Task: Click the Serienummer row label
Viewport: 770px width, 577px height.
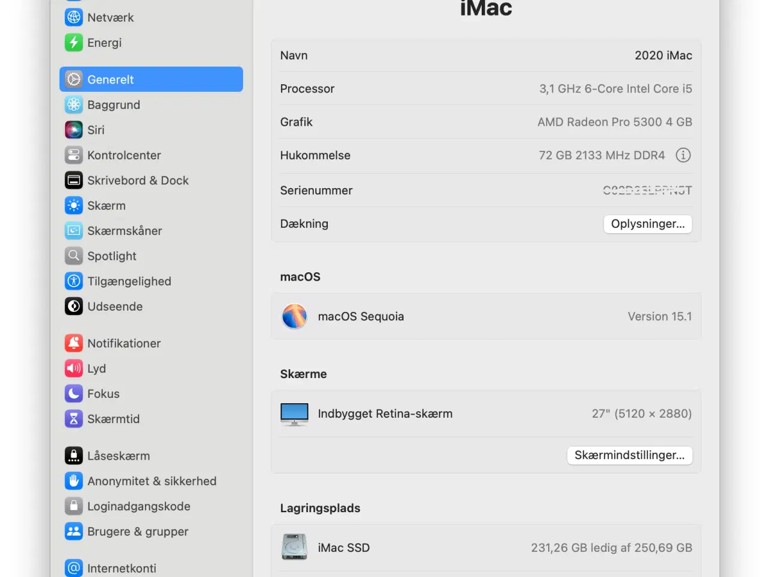Action: click(x=316, y=191)
